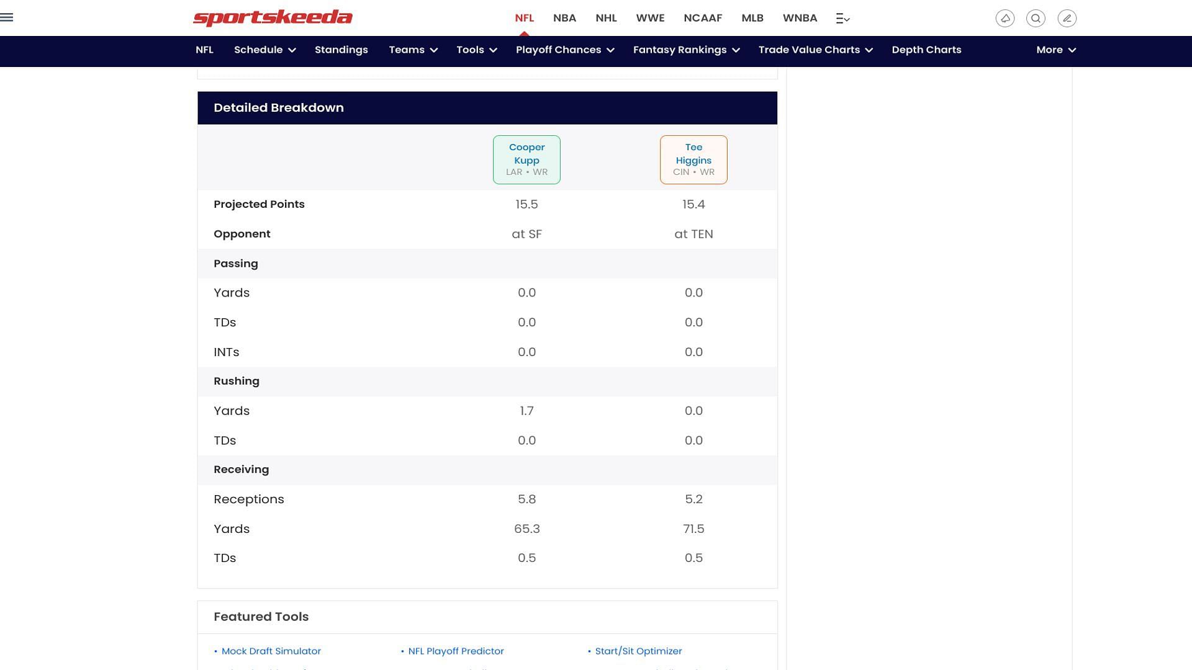Switch to the NBA section
This screenshot has width=1192, height=670.
click(564, 18)
